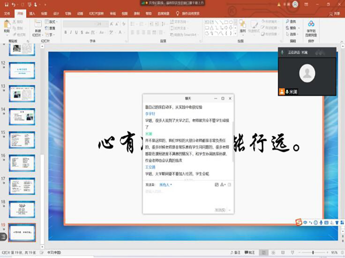Click the 查找 button in editing group
345x258 pixels.
[291, 21]
